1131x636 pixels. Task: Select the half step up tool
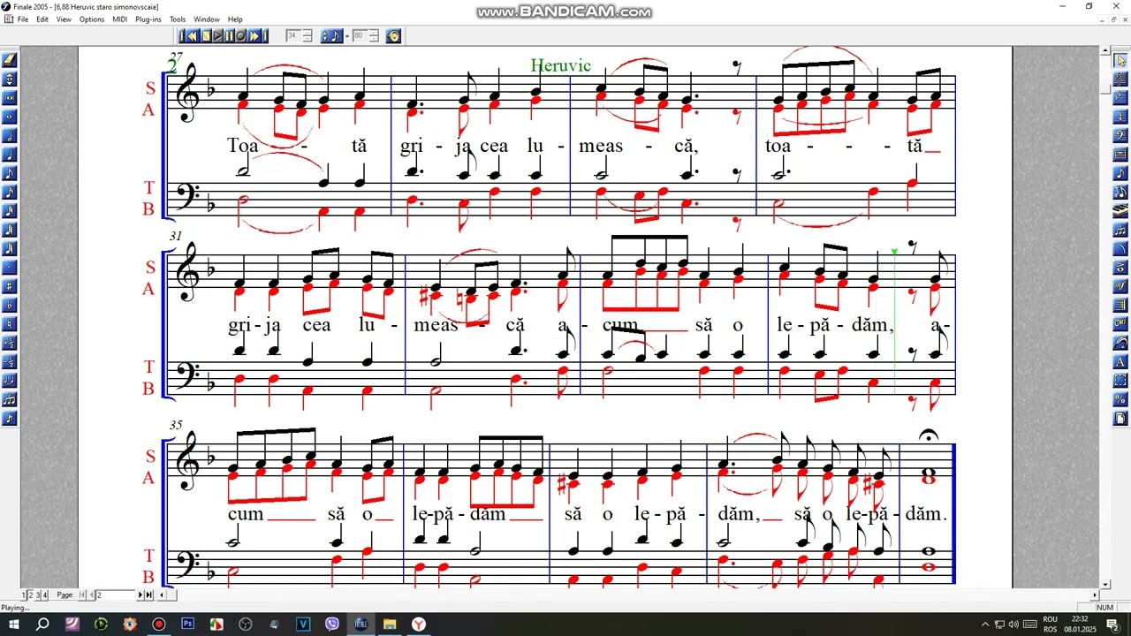[x=10, y=344]
